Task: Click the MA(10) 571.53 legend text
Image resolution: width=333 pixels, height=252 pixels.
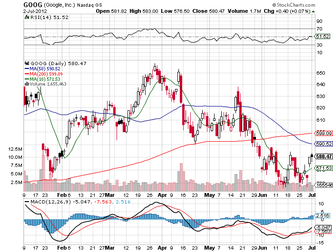Action: pyautogui.click(x=45, y=79)
